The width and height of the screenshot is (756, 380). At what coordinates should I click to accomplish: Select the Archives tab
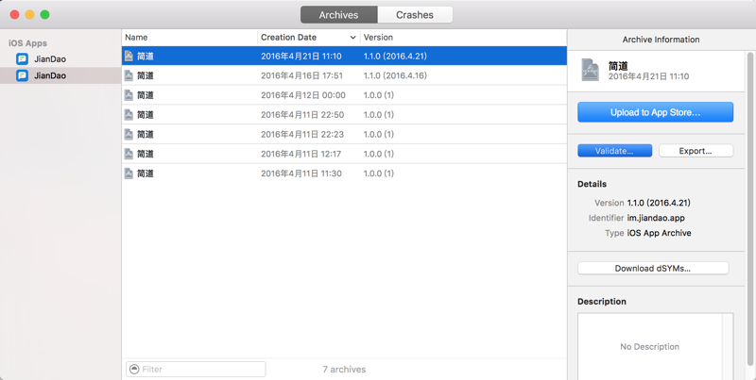tap(338, 15)
